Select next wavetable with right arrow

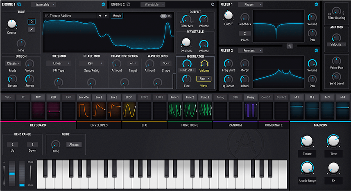[x=106, y=16]
